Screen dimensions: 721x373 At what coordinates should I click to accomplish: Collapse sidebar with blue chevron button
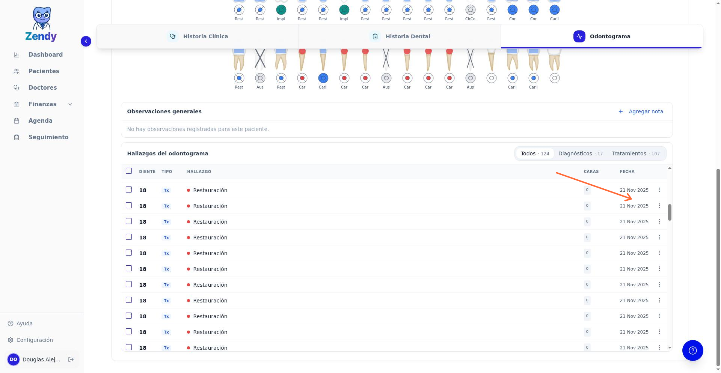(86, 41)
